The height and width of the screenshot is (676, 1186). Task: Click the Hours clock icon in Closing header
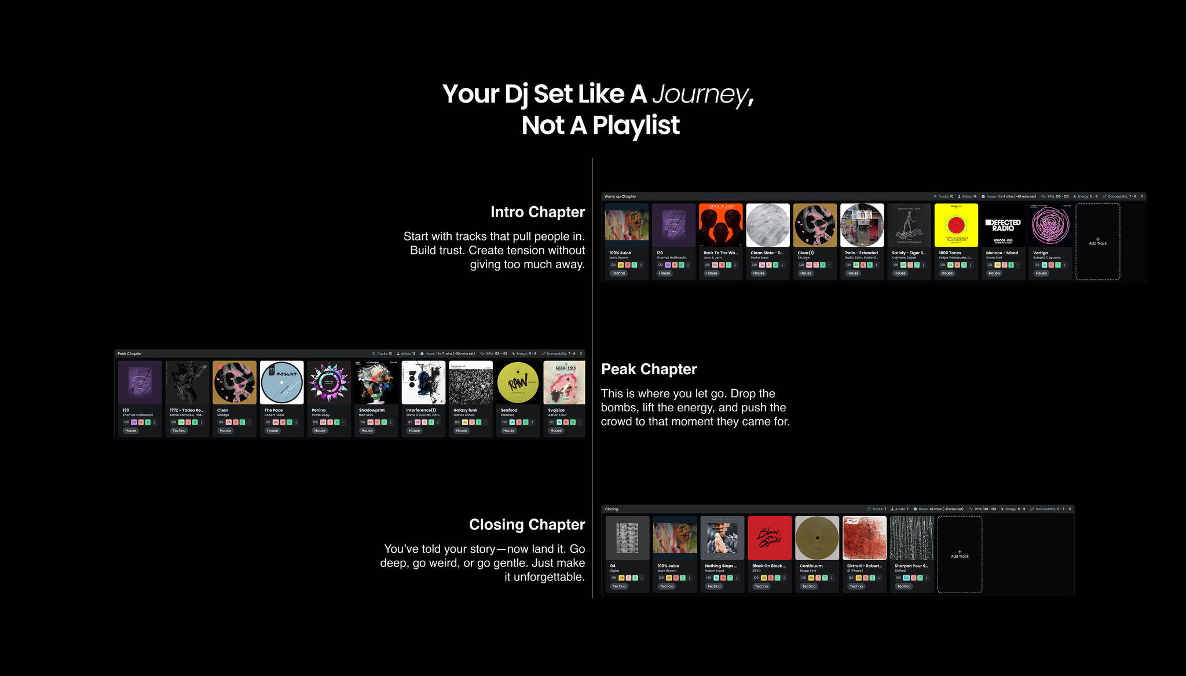[x=915, y=509]
